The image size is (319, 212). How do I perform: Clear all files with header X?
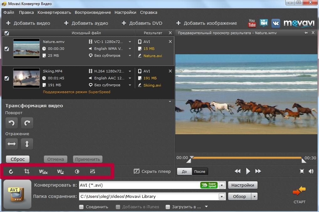pyautogui.click(x=170, y=33)
